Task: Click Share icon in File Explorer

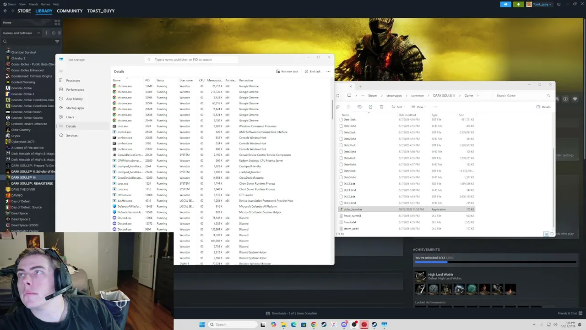Action: (370, 107)
